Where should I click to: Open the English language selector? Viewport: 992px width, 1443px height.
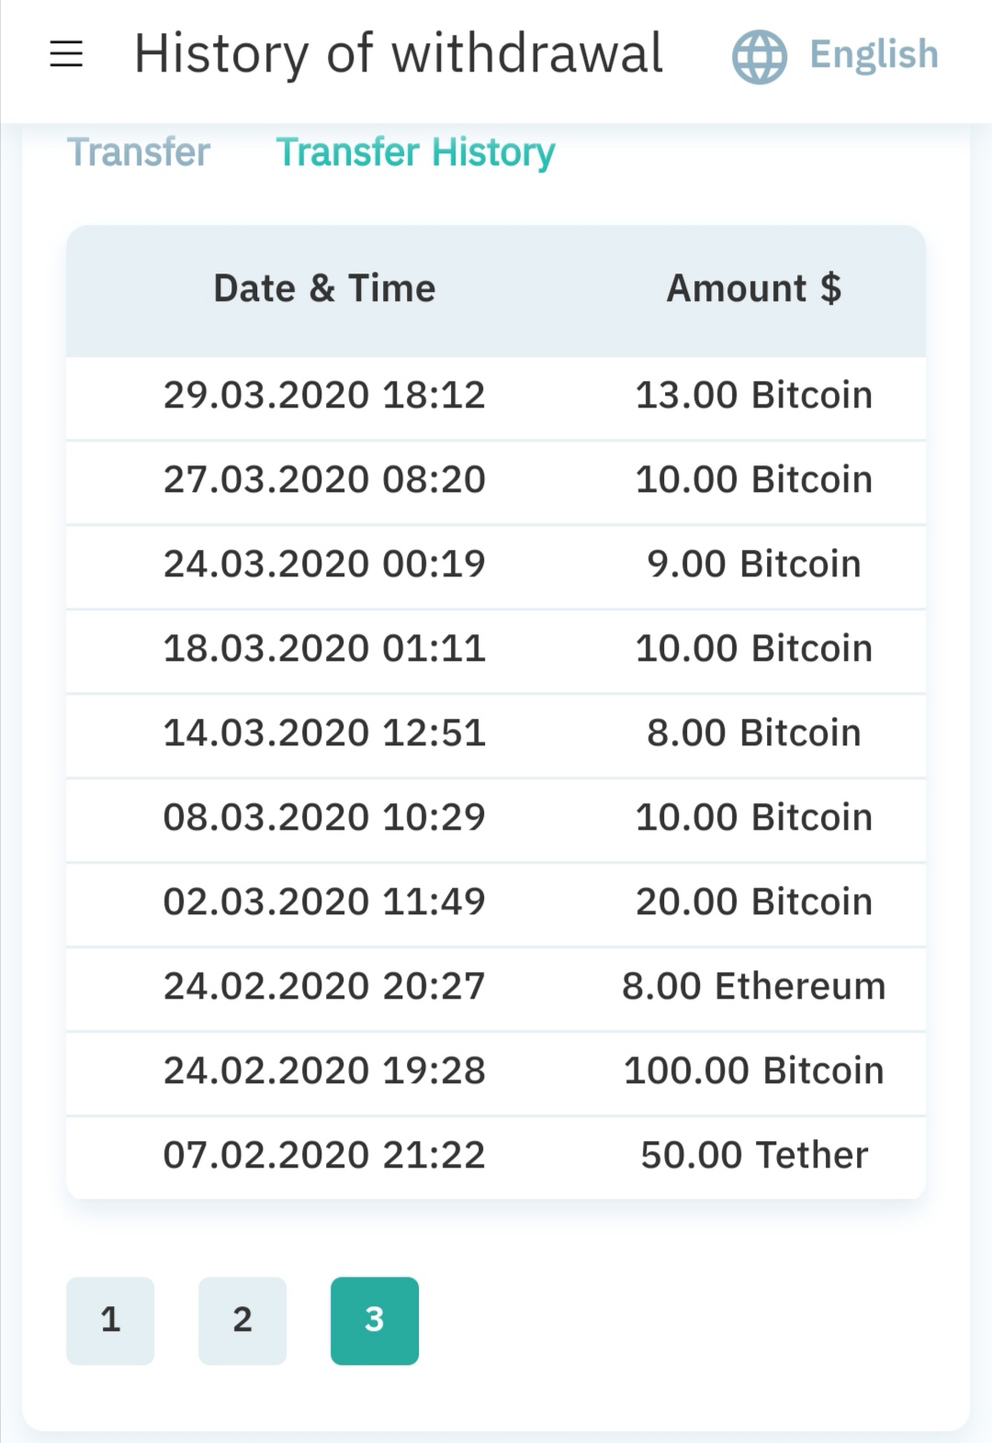[x=874, y=54]
